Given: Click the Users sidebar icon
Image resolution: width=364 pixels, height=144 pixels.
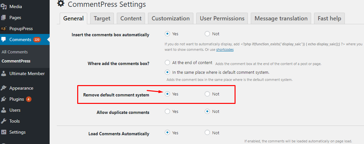Looking at the screenshot, I should point(4,110).
